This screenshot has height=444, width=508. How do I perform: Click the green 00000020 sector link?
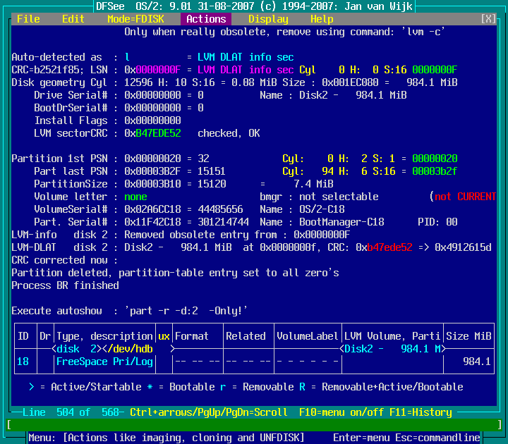click(435, 159)
